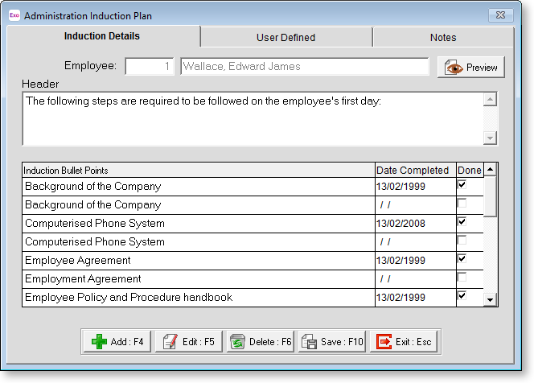Click the Edit : F5 pencil icon
The image size is (534, 383).
170,342
